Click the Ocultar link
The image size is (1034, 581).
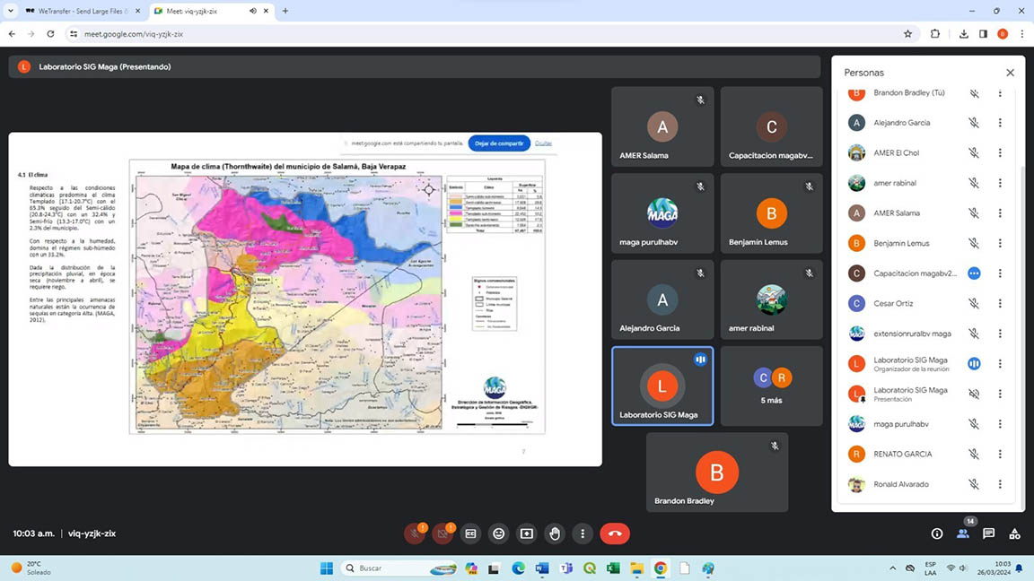pos(543,143)
